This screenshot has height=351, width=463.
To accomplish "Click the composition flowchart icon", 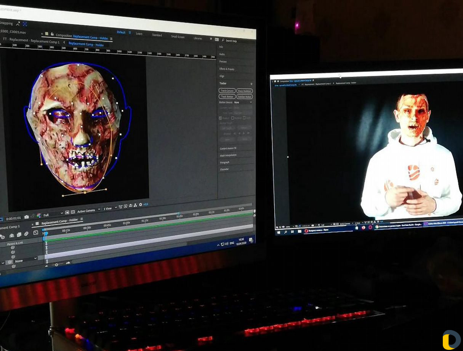I will [x=135, y=205].
